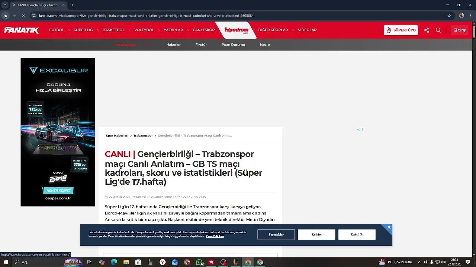Click the SÜPERTÜYO button
Image resolution: width=476 pixels, height=267 pixels.
tap(401, 30)
